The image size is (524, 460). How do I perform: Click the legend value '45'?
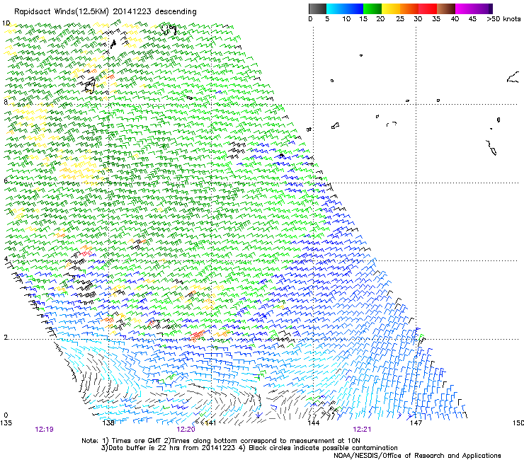tap(472, 19)
